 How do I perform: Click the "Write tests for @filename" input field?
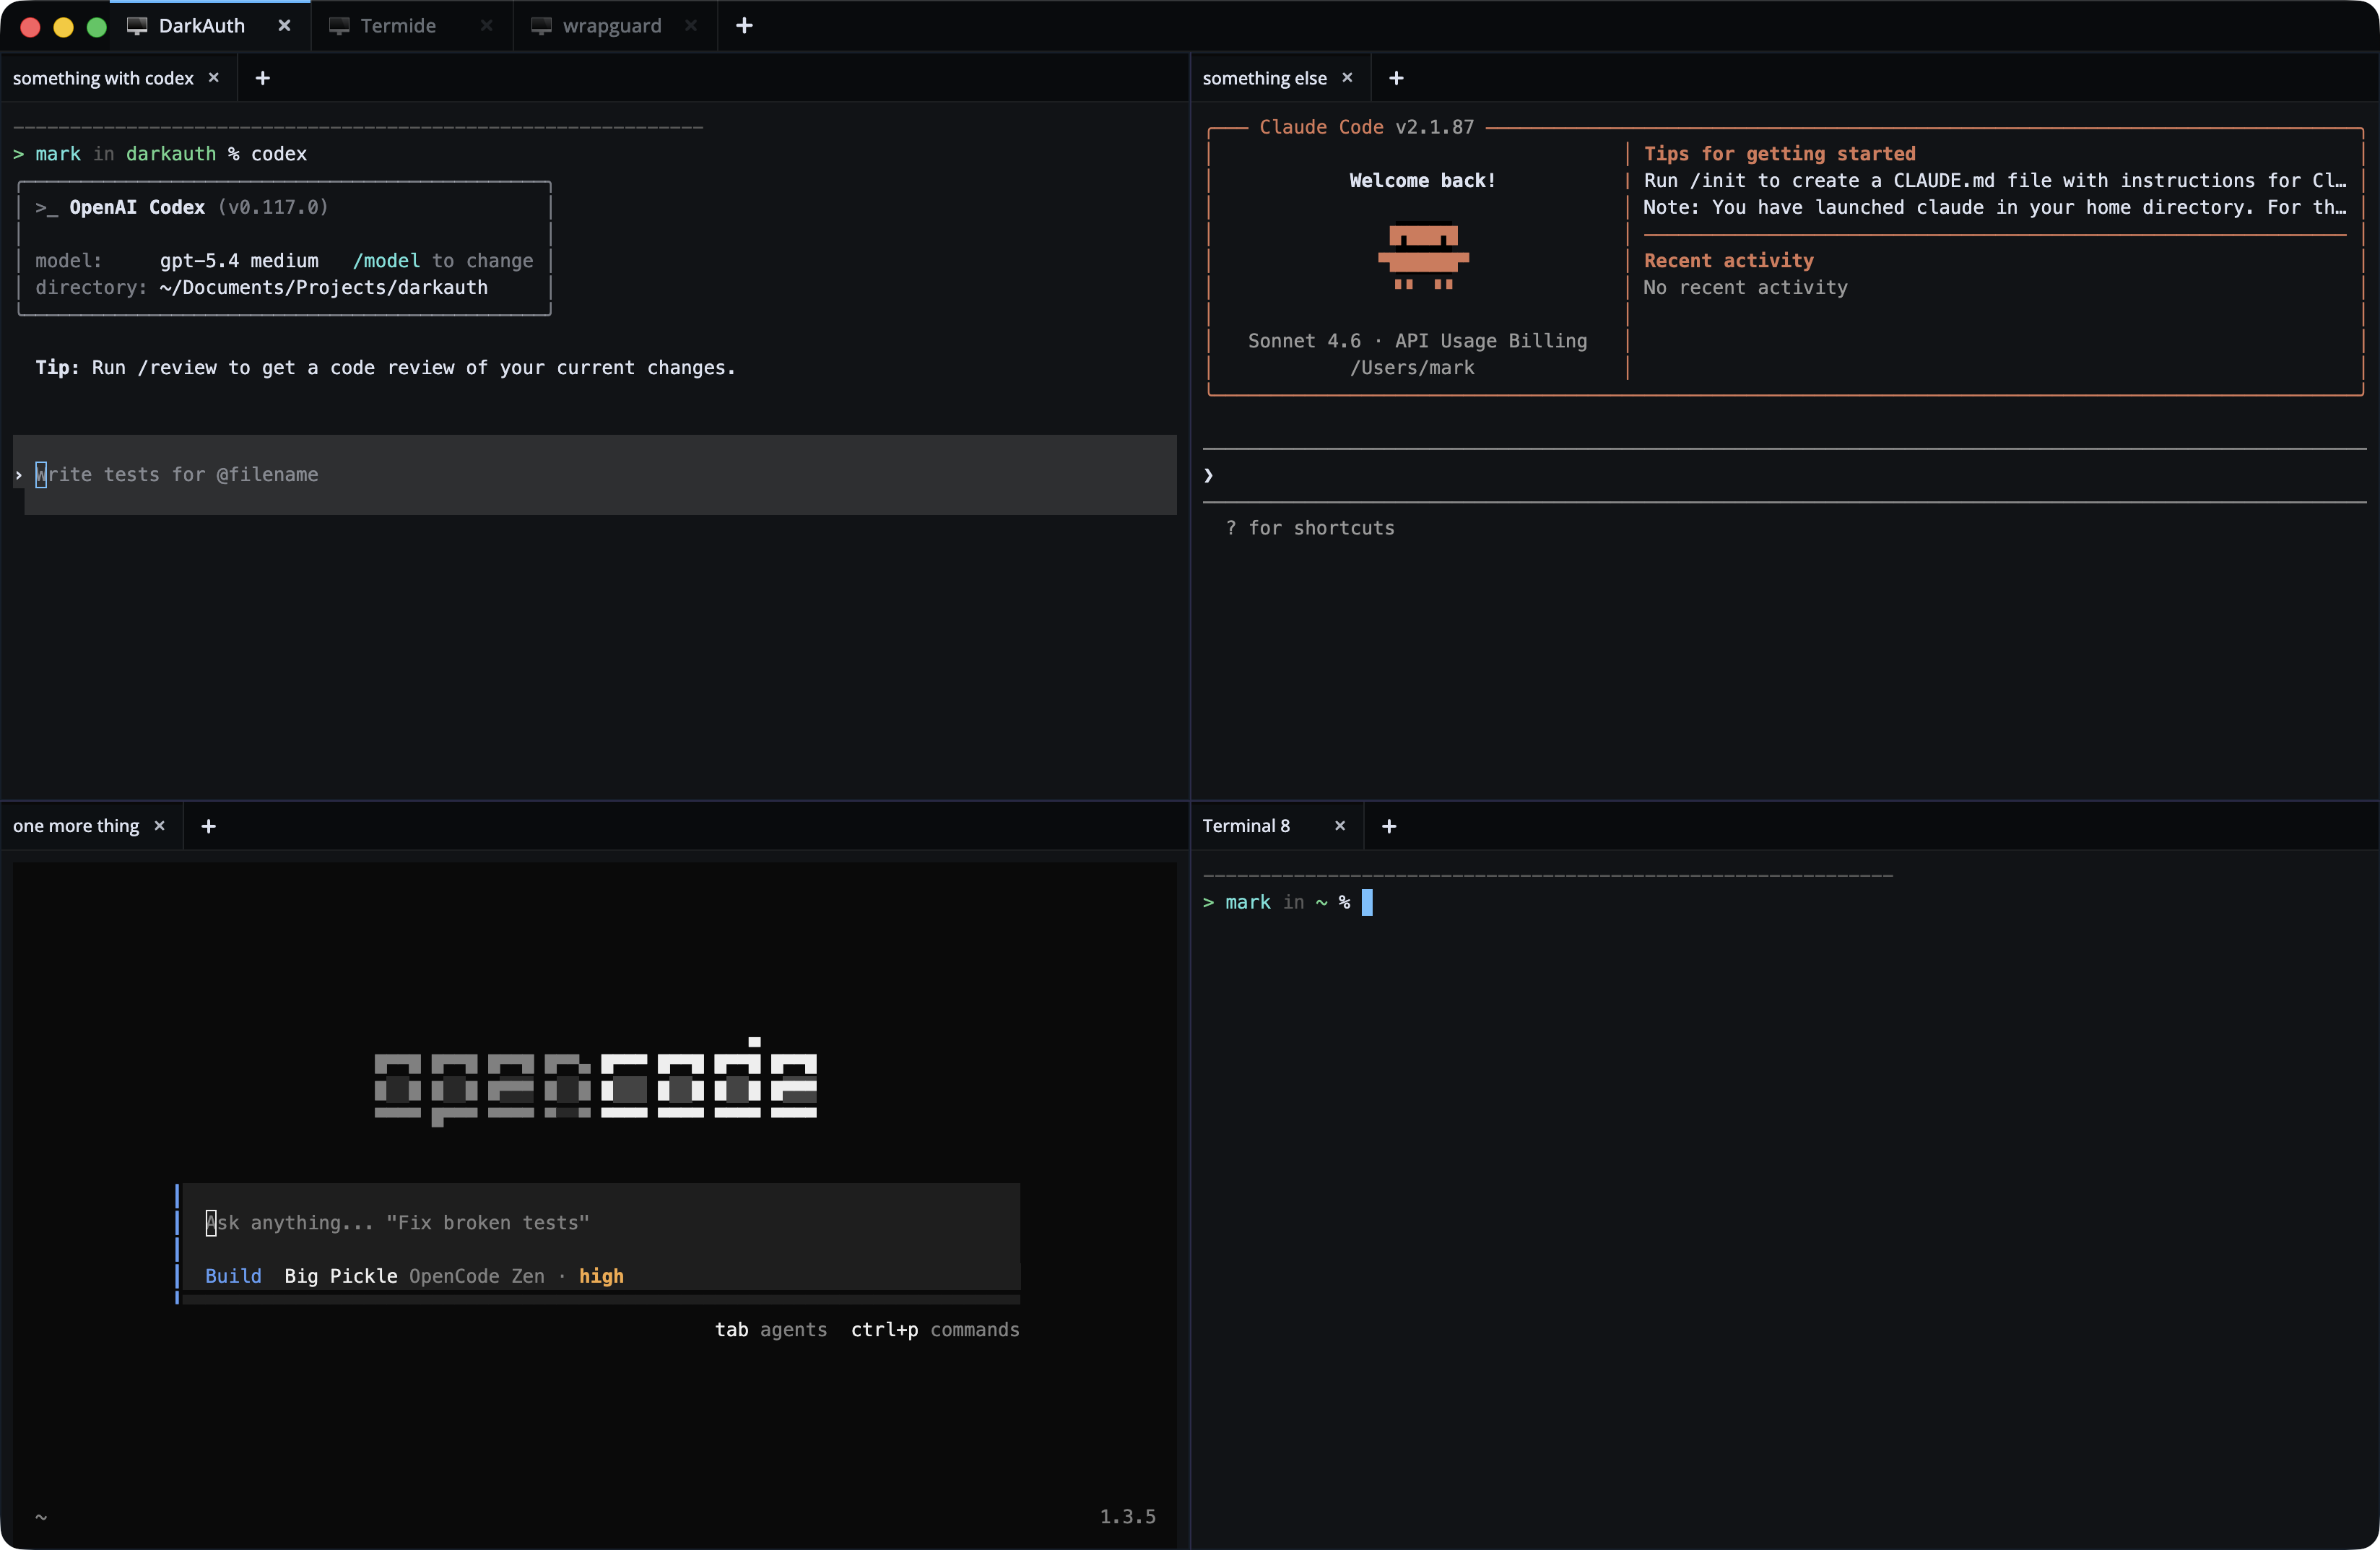(177, 475)
